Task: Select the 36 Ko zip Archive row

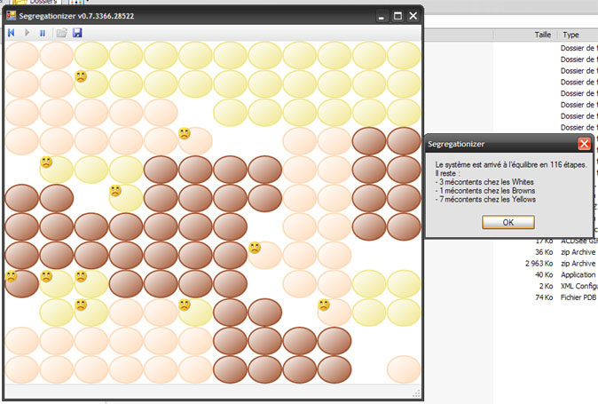Action: click(x=565, y=252)
